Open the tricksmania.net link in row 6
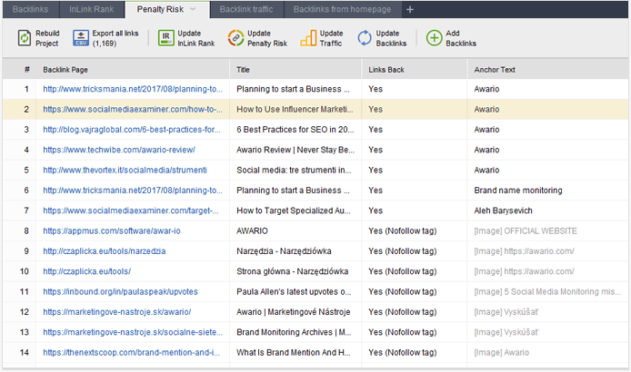 pyautogui.click(x=133, y=190)
